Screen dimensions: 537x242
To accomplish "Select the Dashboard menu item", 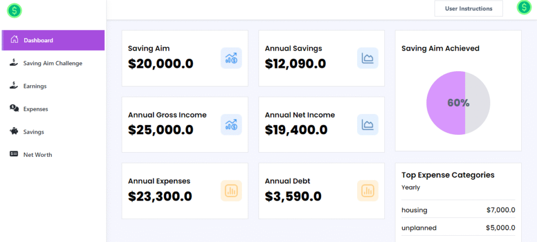I will pyautogui.click(x=52, y=40).
